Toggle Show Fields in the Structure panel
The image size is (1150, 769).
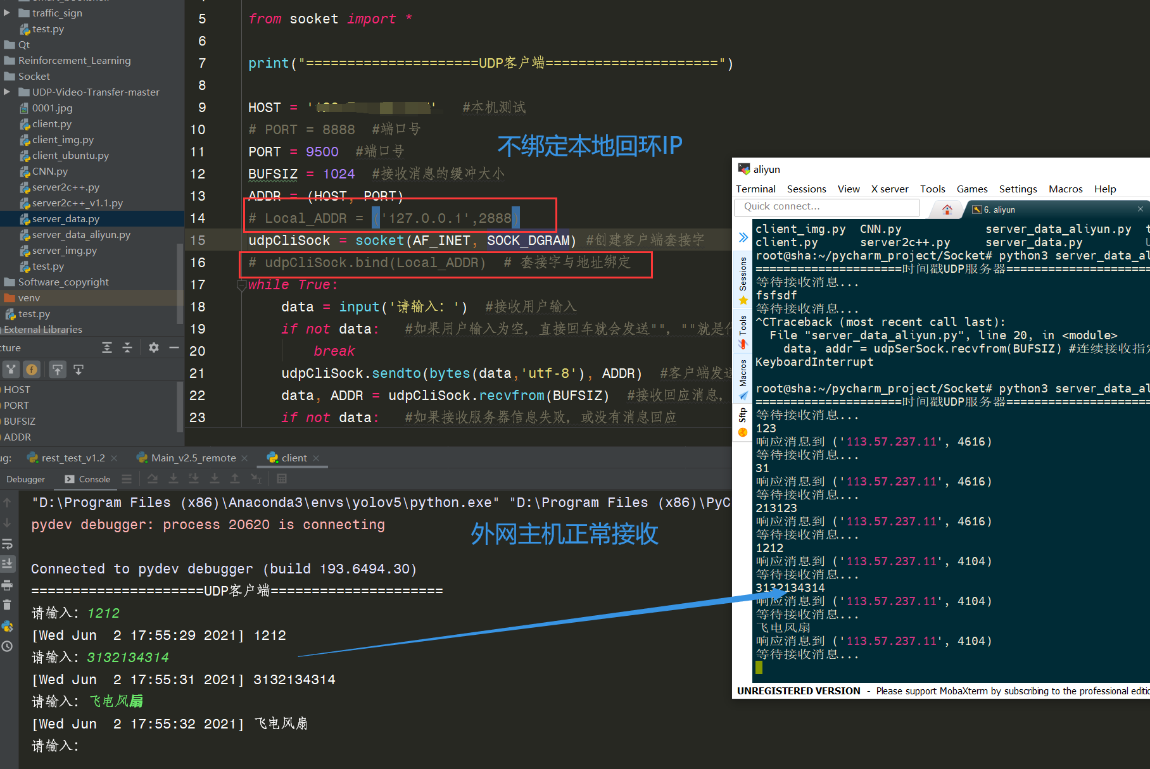(32, 369)
